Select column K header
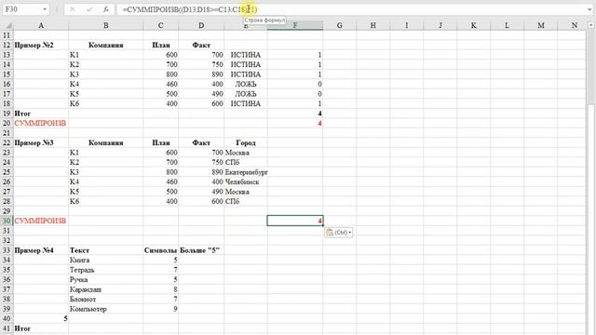596x335 pixels. [x=474, y=25]
